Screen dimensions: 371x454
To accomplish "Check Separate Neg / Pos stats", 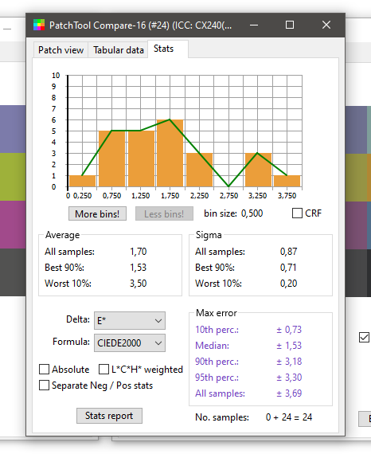I will click(45, 385).
